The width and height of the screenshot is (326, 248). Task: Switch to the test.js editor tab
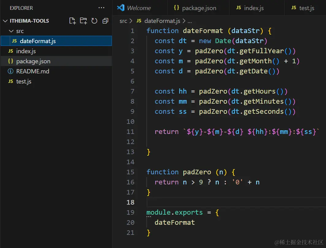[x=305, y=8]
